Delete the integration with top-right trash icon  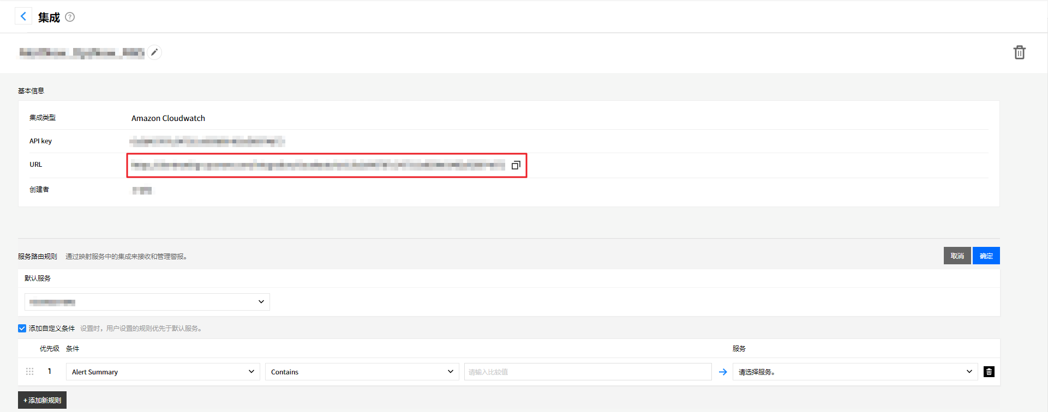[x=1019, y=52]
